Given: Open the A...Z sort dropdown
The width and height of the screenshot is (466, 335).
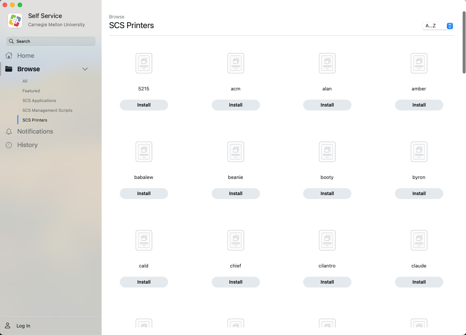Looking at the screenshot, I should coord(438,26).
